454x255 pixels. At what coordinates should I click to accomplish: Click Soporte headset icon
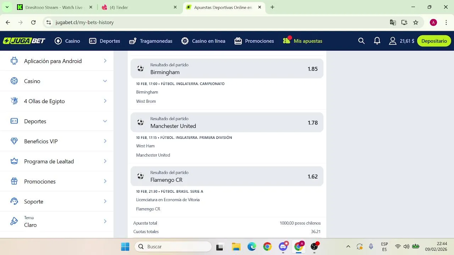(14, 201)
